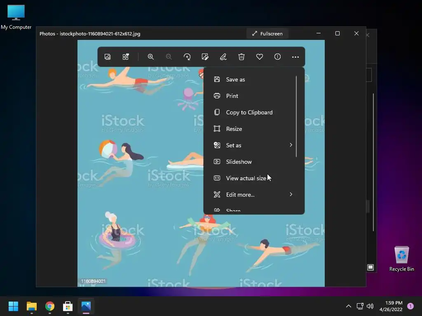Delete the photo with trash icon
Screen dimensions: 422x316
coord(241,57)
